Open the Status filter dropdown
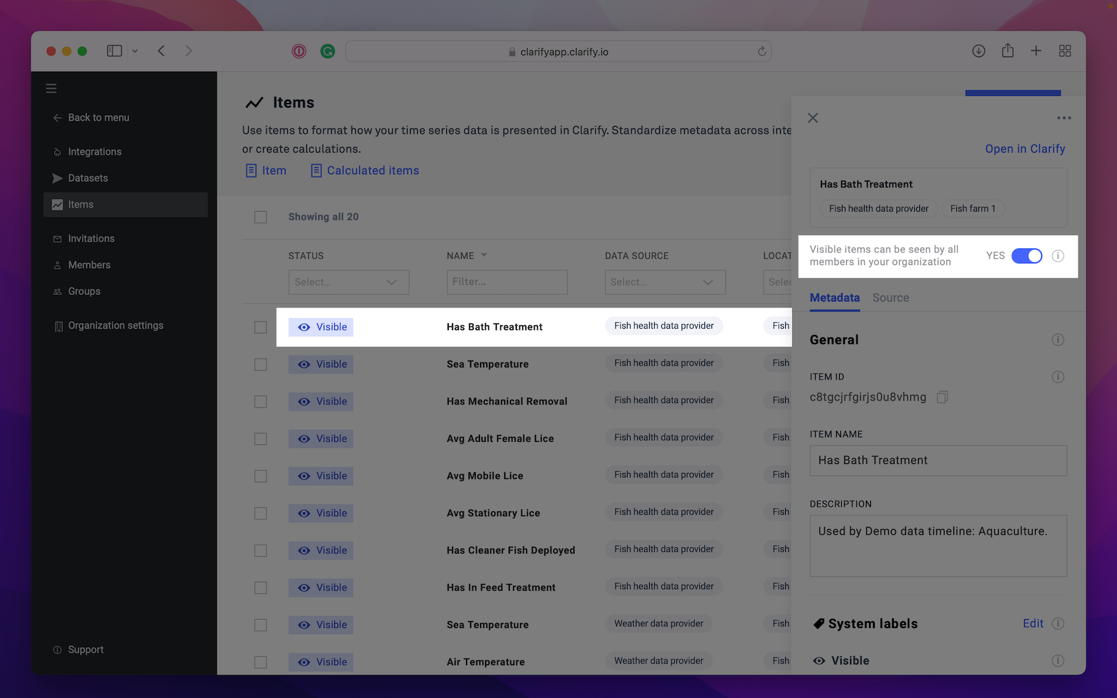 point(348,282)
